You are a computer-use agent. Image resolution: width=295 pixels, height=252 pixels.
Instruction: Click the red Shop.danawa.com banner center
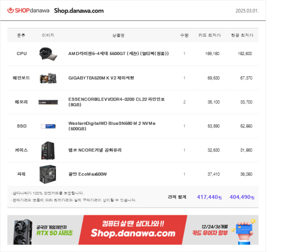[133, 230]
